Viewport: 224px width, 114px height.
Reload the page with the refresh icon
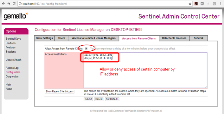click(14, 4)
